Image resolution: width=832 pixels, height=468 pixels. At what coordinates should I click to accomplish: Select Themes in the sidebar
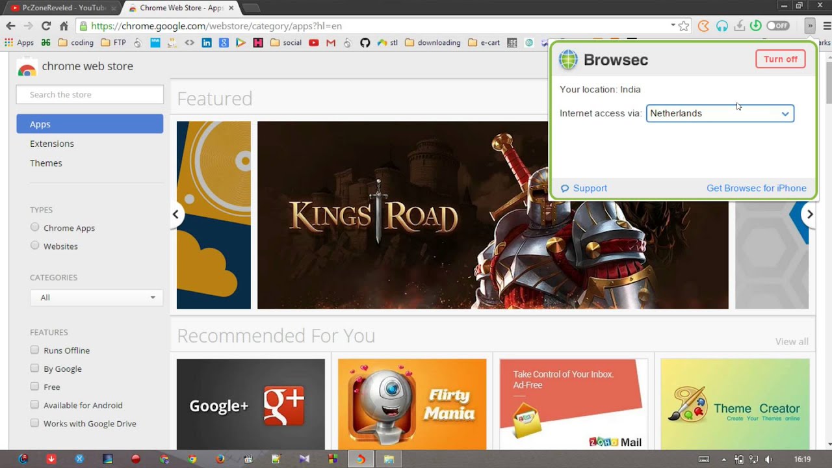point(46,163)
